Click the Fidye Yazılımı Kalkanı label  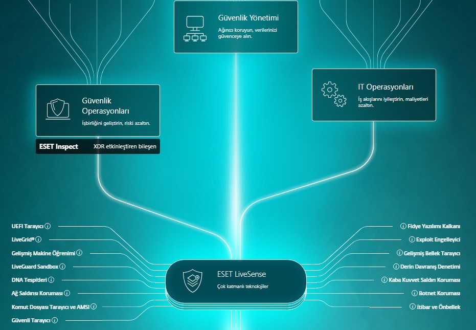tap(434, 226)
